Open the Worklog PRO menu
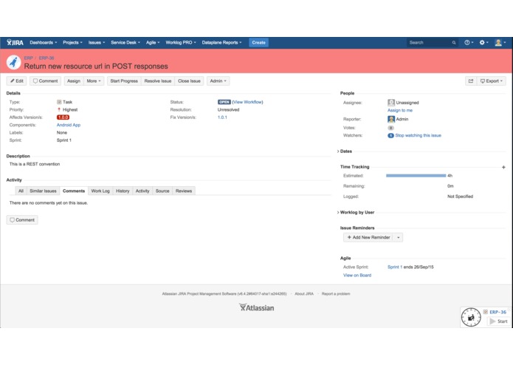 [x=181, y=43]
